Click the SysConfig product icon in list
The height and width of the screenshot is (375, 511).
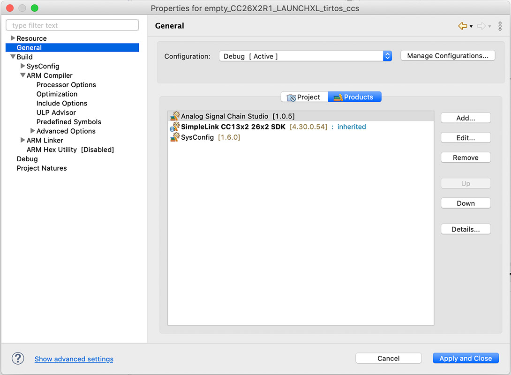(175, 137)
